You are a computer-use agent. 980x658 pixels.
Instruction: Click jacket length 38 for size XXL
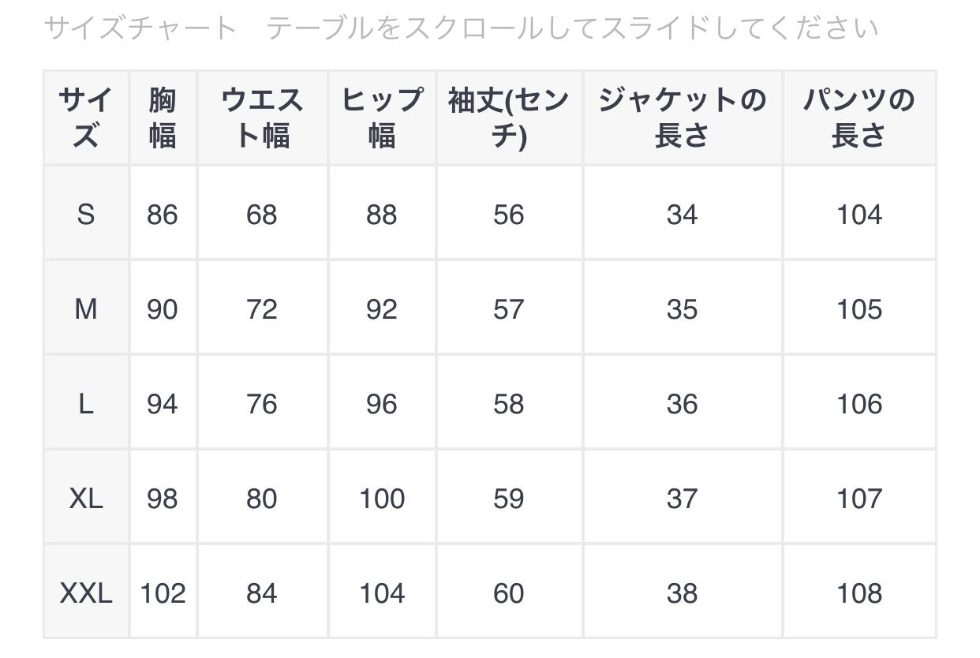coord(682,593)
